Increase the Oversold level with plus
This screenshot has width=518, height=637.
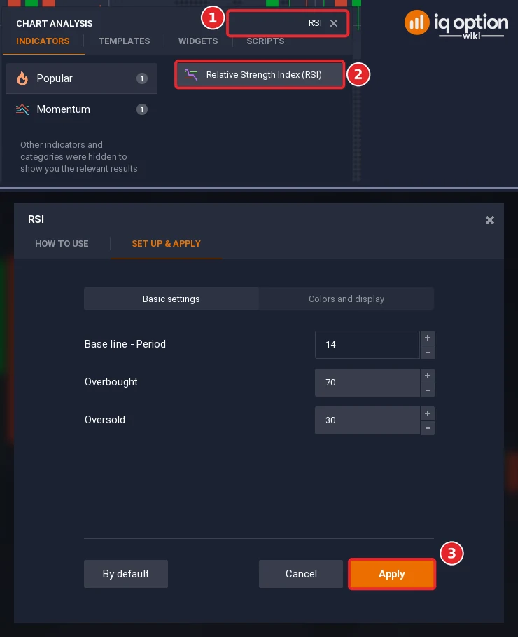click(428, 413)
